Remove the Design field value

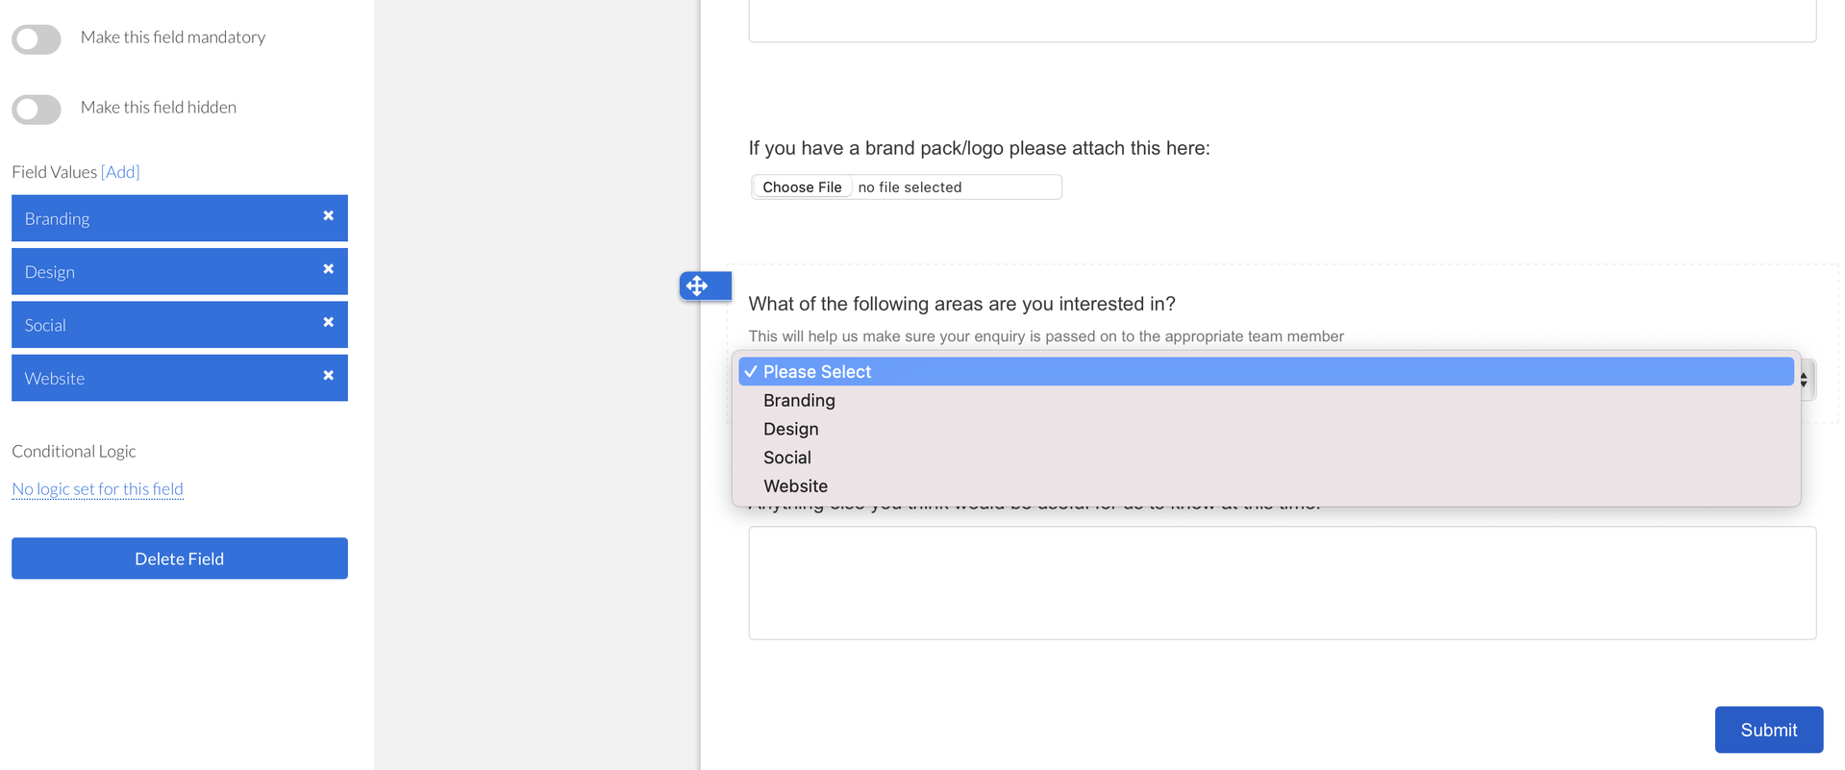coord(328,269)
